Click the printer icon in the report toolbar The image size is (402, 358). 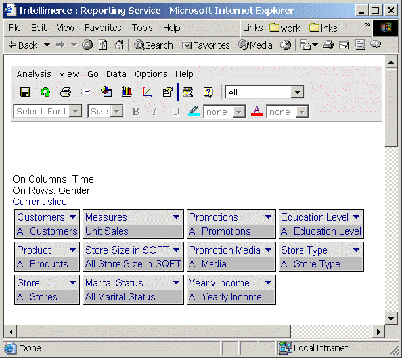66,92
